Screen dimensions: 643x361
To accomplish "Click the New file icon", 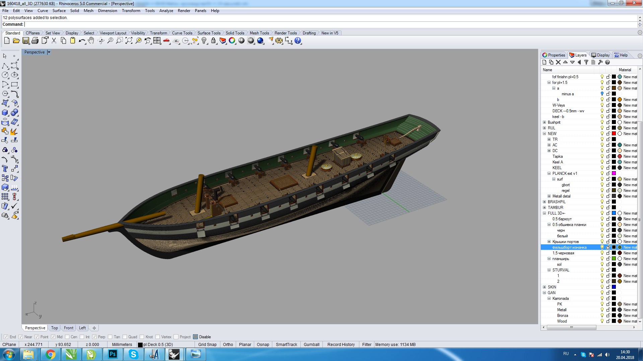I will coord(7,41).
